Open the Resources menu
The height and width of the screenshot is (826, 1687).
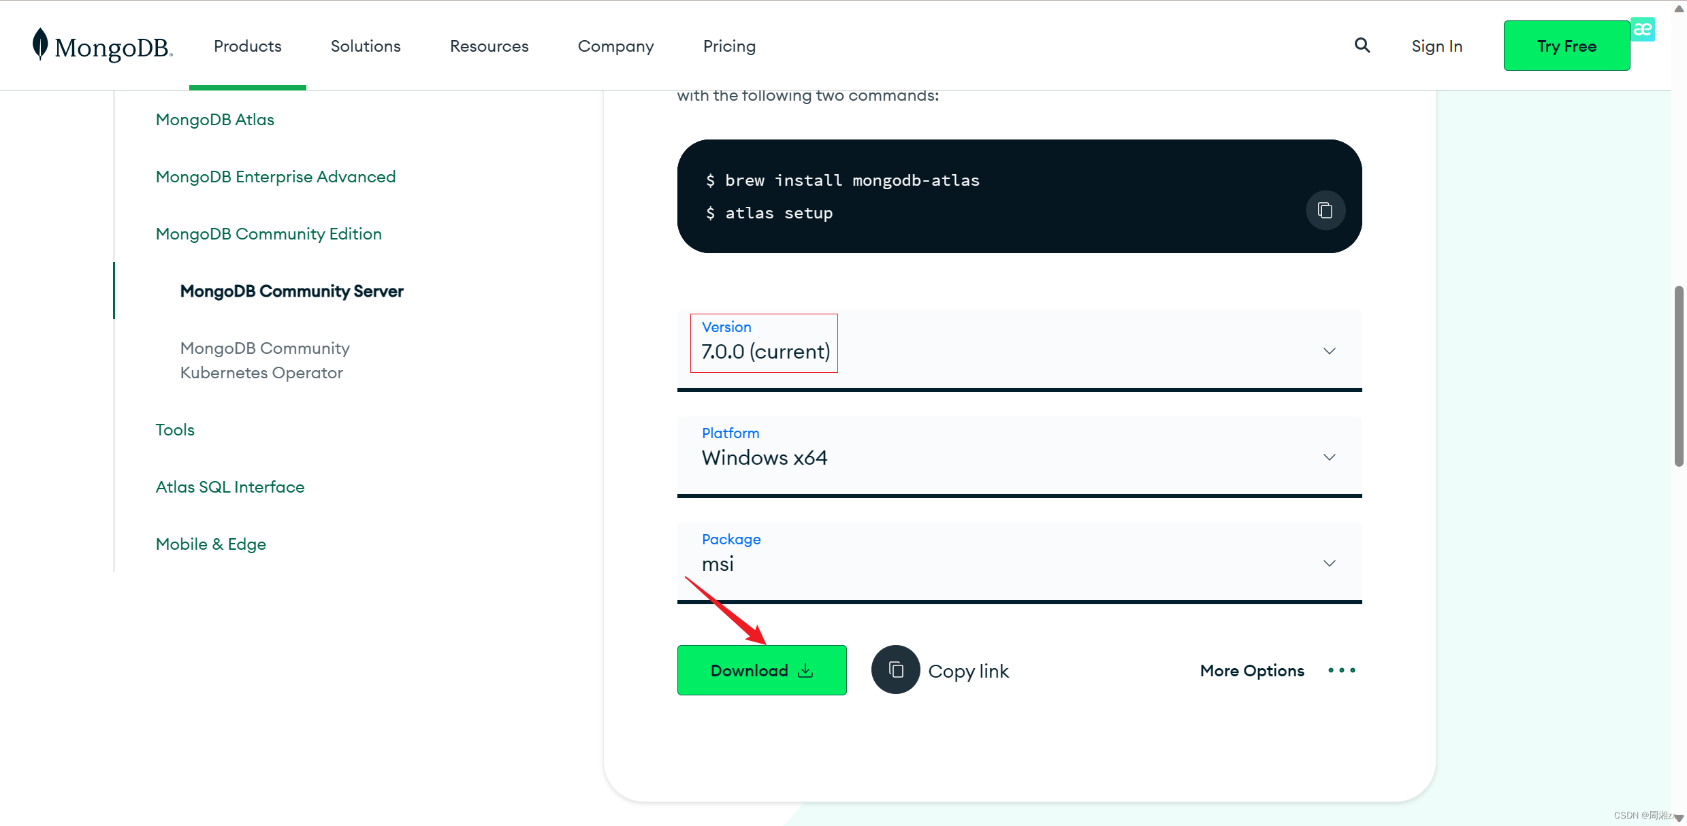click(x=489, y=46)
